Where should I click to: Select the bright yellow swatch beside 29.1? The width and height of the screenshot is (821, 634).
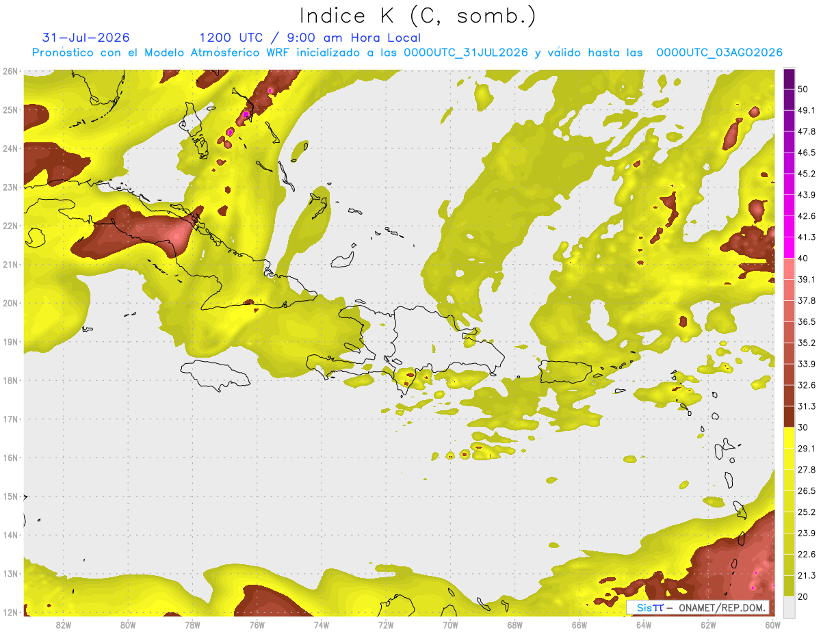[789, 438]
